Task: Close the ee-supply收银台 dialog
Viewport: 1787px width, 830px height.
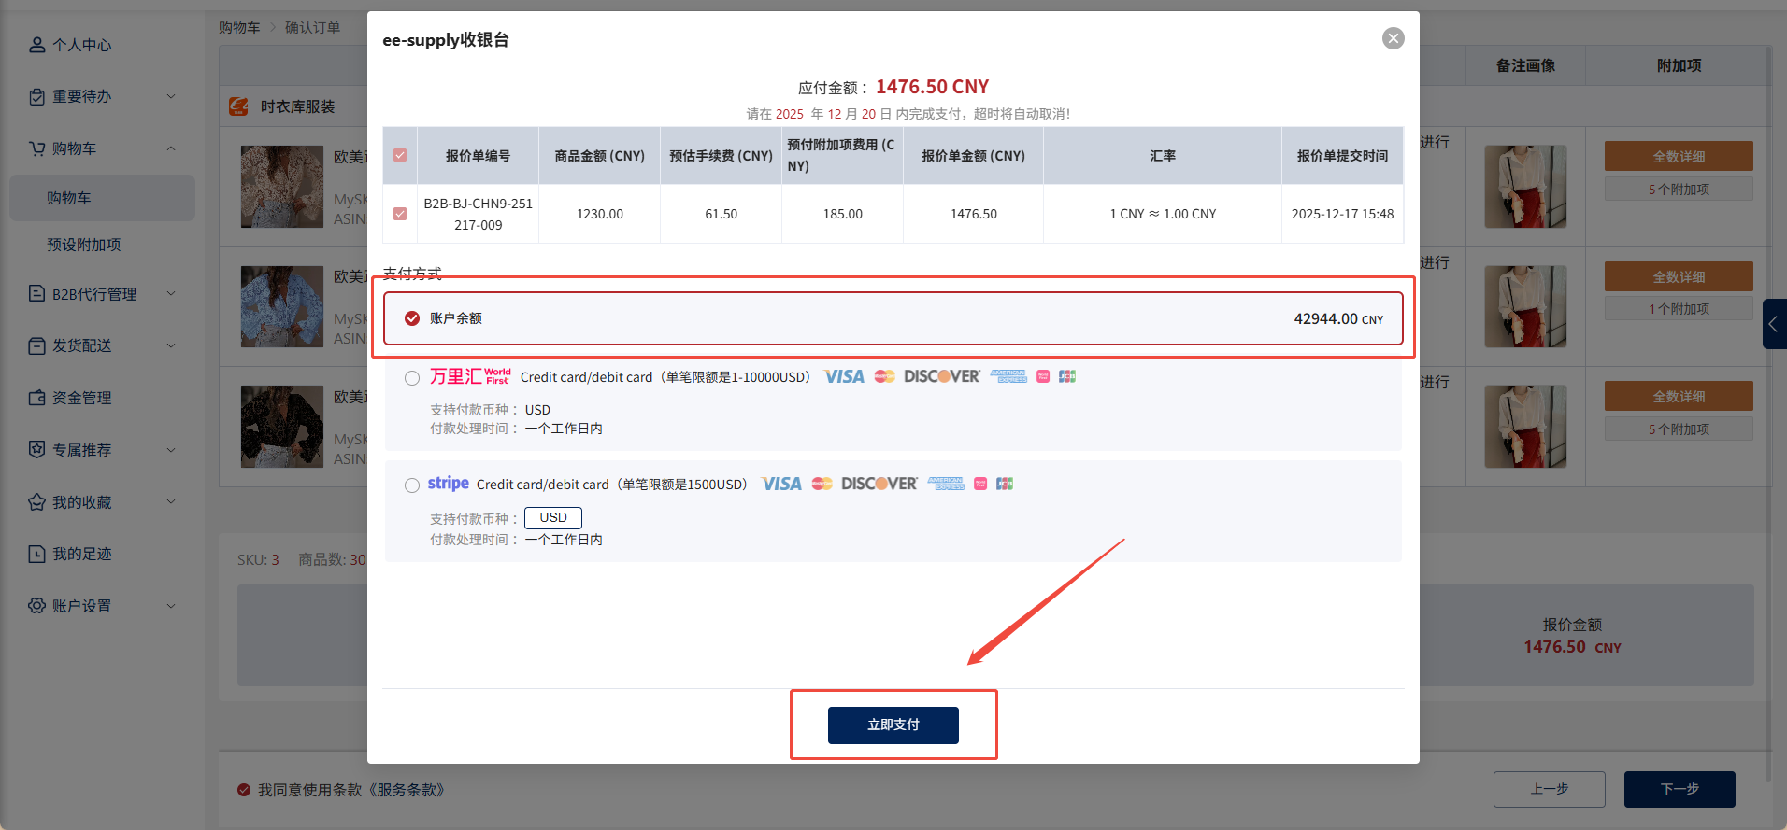Action: point(1393,38)
